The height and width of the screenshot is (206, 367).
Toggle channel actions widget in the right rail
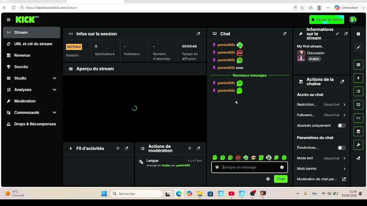pyautogui.click(x=358, y=132)
